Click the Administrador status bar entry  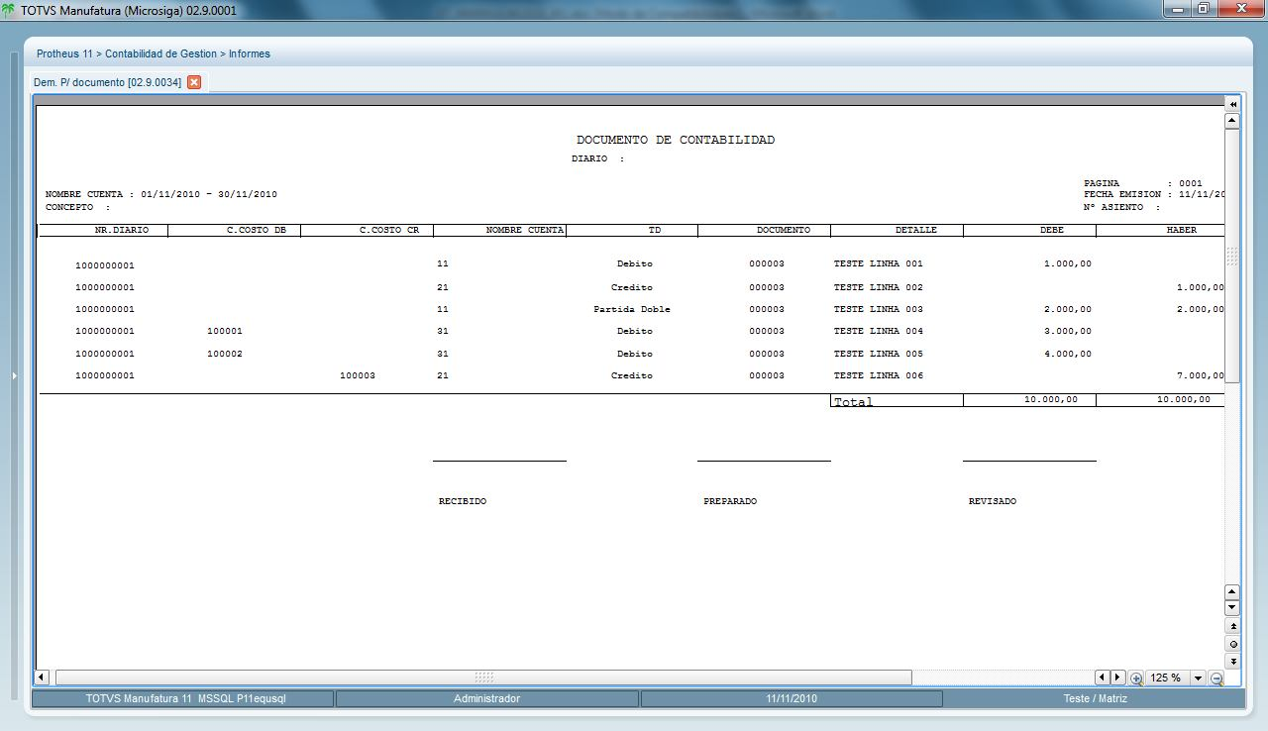pos(486,698)
